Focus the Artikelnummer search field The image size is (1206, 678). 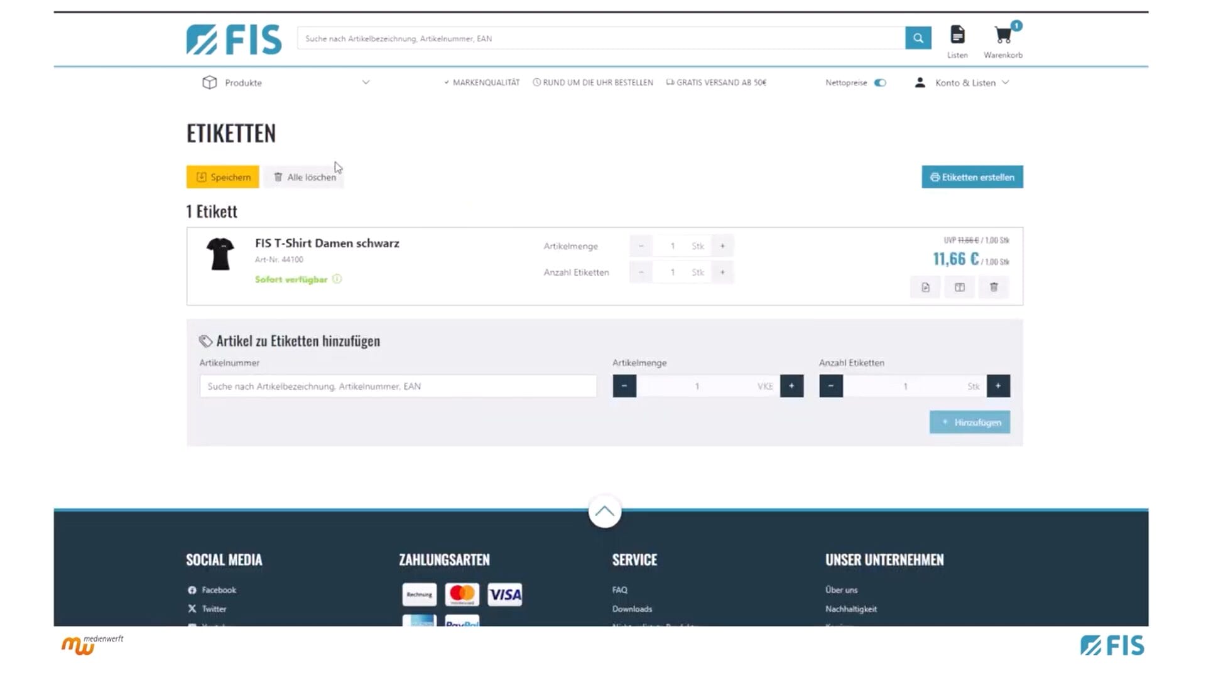[398, 386]
